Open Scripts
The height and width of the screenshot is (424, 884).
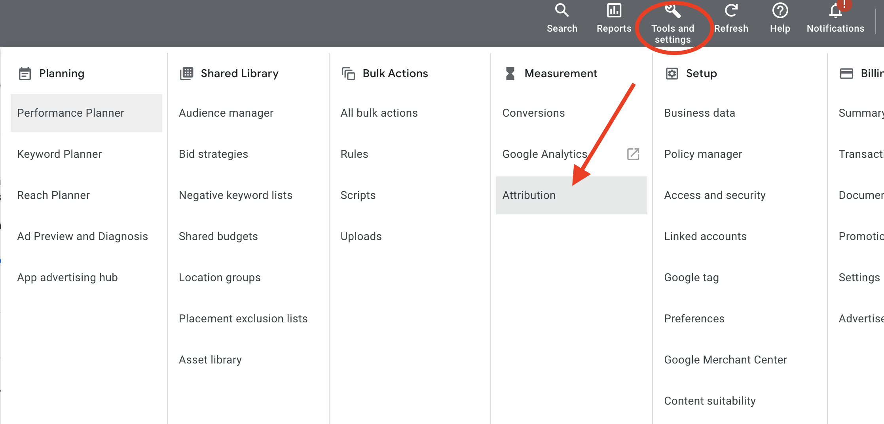click(x=358, y=195)
